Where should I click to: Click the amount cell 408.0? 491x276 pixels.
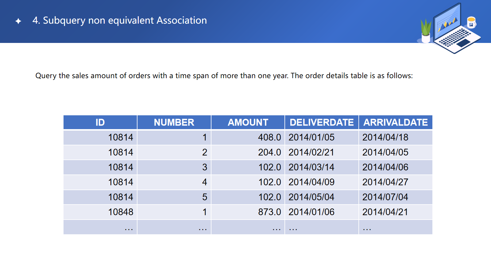[269, 137]
